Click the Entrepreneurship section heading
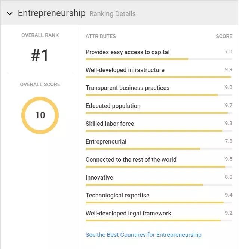 click(x=52, y=13)
